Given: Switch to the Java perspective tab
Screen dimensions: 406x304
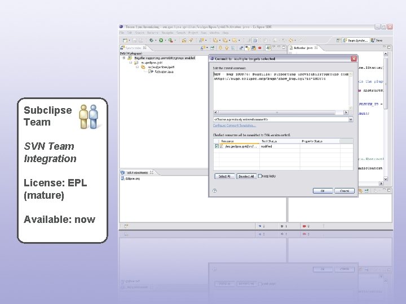Looking at the screenshot, I should coord(377,41).
